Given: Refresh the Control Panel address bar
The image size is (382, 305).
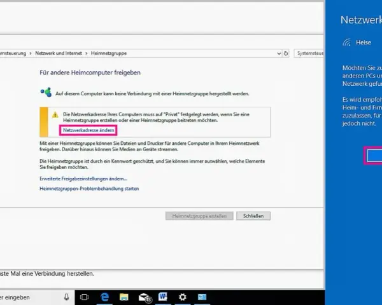Looking at the screenshot, I should click(x=286, y=53).
